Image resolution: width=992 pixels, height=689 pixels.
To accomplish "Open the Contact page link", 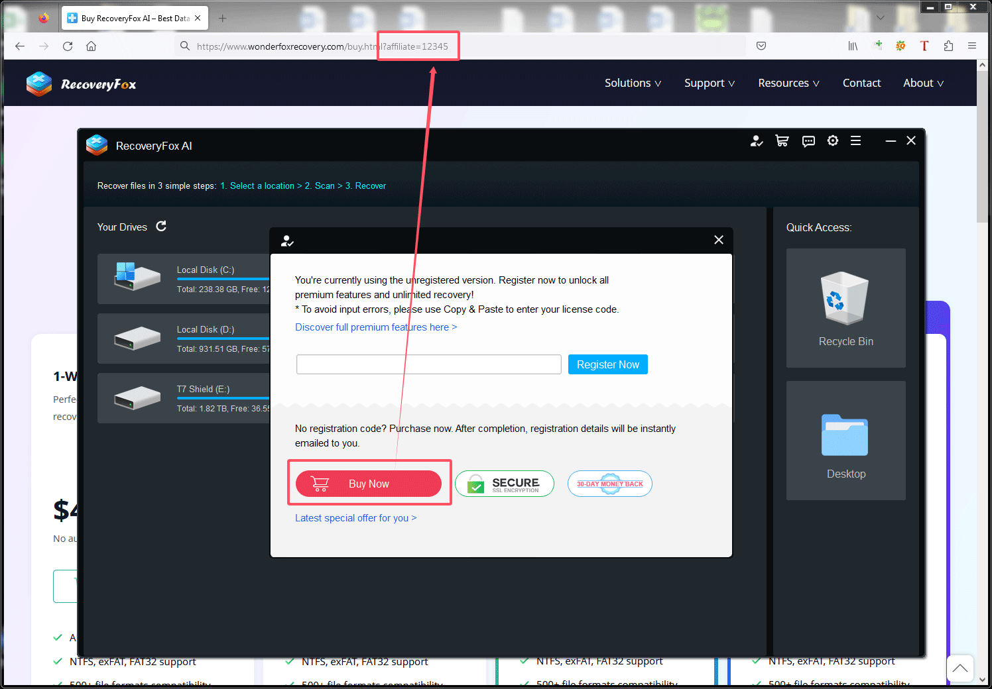I will 861,83.
